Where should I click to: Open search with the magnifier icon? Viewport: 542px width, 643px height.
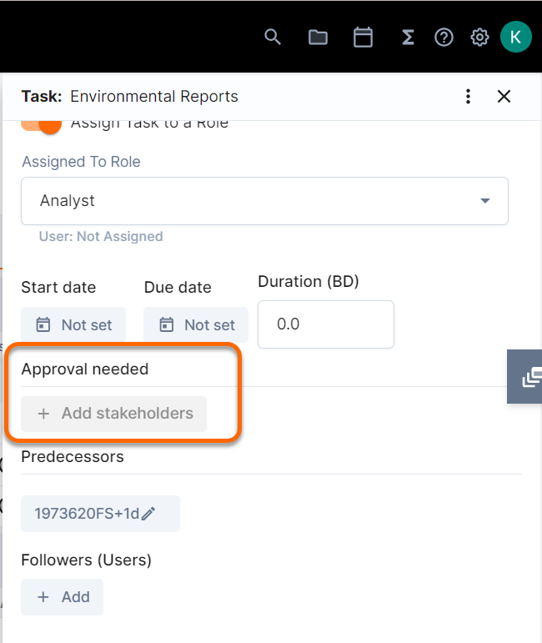[x=273, y=37]
